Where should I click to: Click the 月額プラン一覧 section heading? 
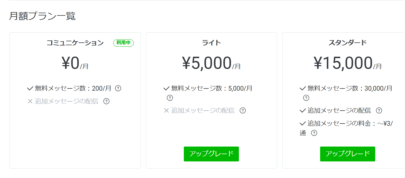point(42,16)
